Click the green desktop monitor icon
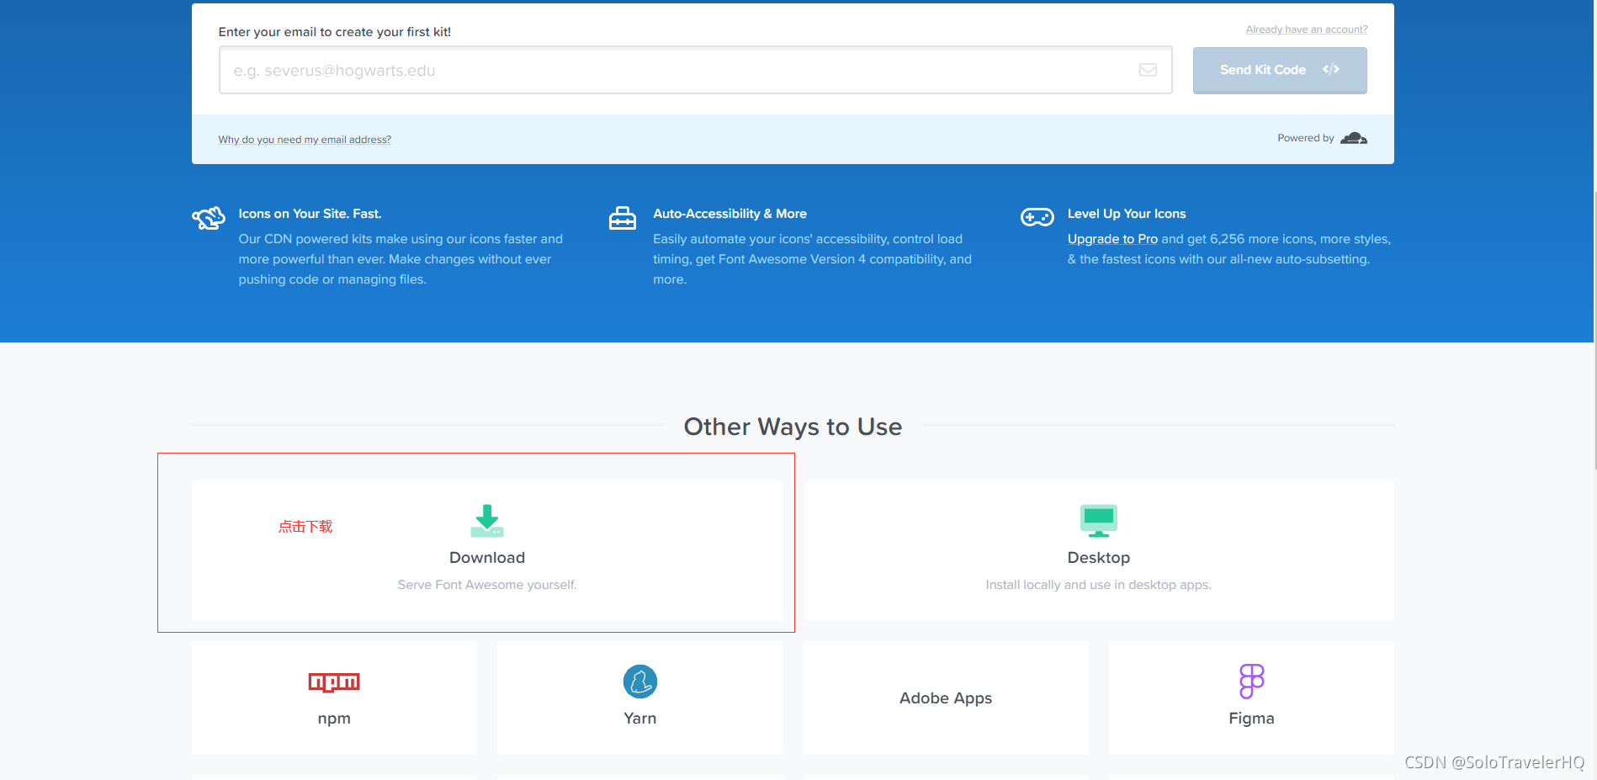 [1098, 521]
